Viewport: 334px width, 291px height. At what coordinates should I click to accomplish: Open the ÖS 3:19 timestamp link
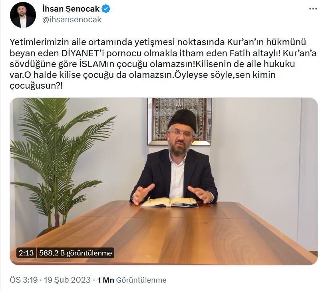pos(24,280)
